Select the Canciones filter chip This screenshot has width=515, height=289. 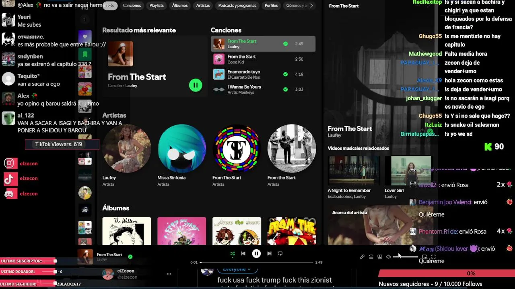pos(132,6)
